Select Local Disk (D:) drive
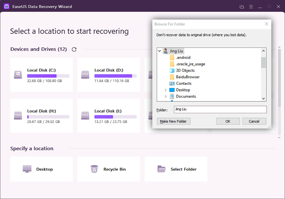Screen dimensions: 285x199 [x=109, y=75]
